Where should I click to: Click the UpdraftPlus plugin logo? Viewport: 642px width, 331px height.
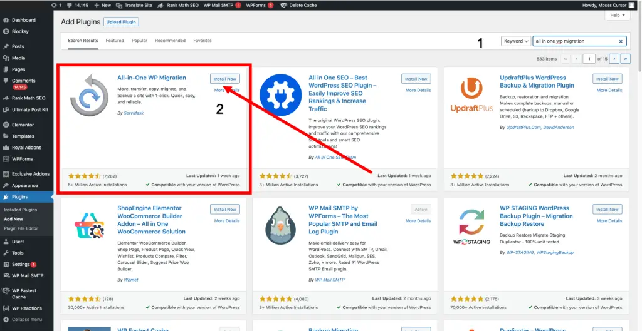(470, 95)
